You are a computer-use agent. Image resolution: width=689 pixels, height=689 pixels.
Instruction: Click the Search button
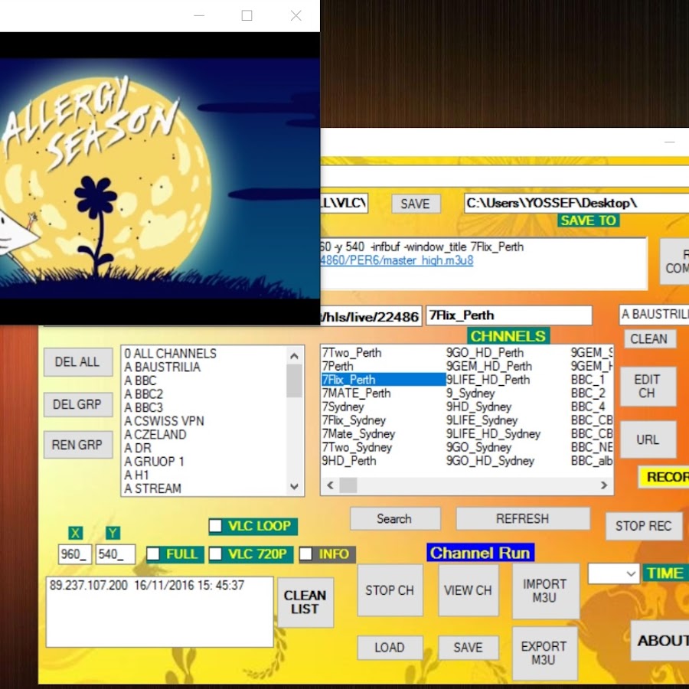[x=394, y=519]
